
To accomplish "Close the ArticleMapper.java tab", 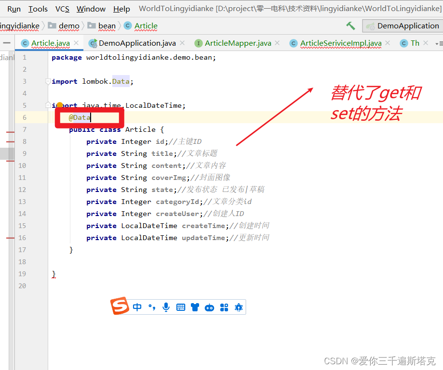I will tap(277, 43).
